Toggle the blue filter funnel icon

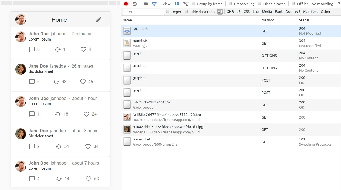click(x=154, y=4)
